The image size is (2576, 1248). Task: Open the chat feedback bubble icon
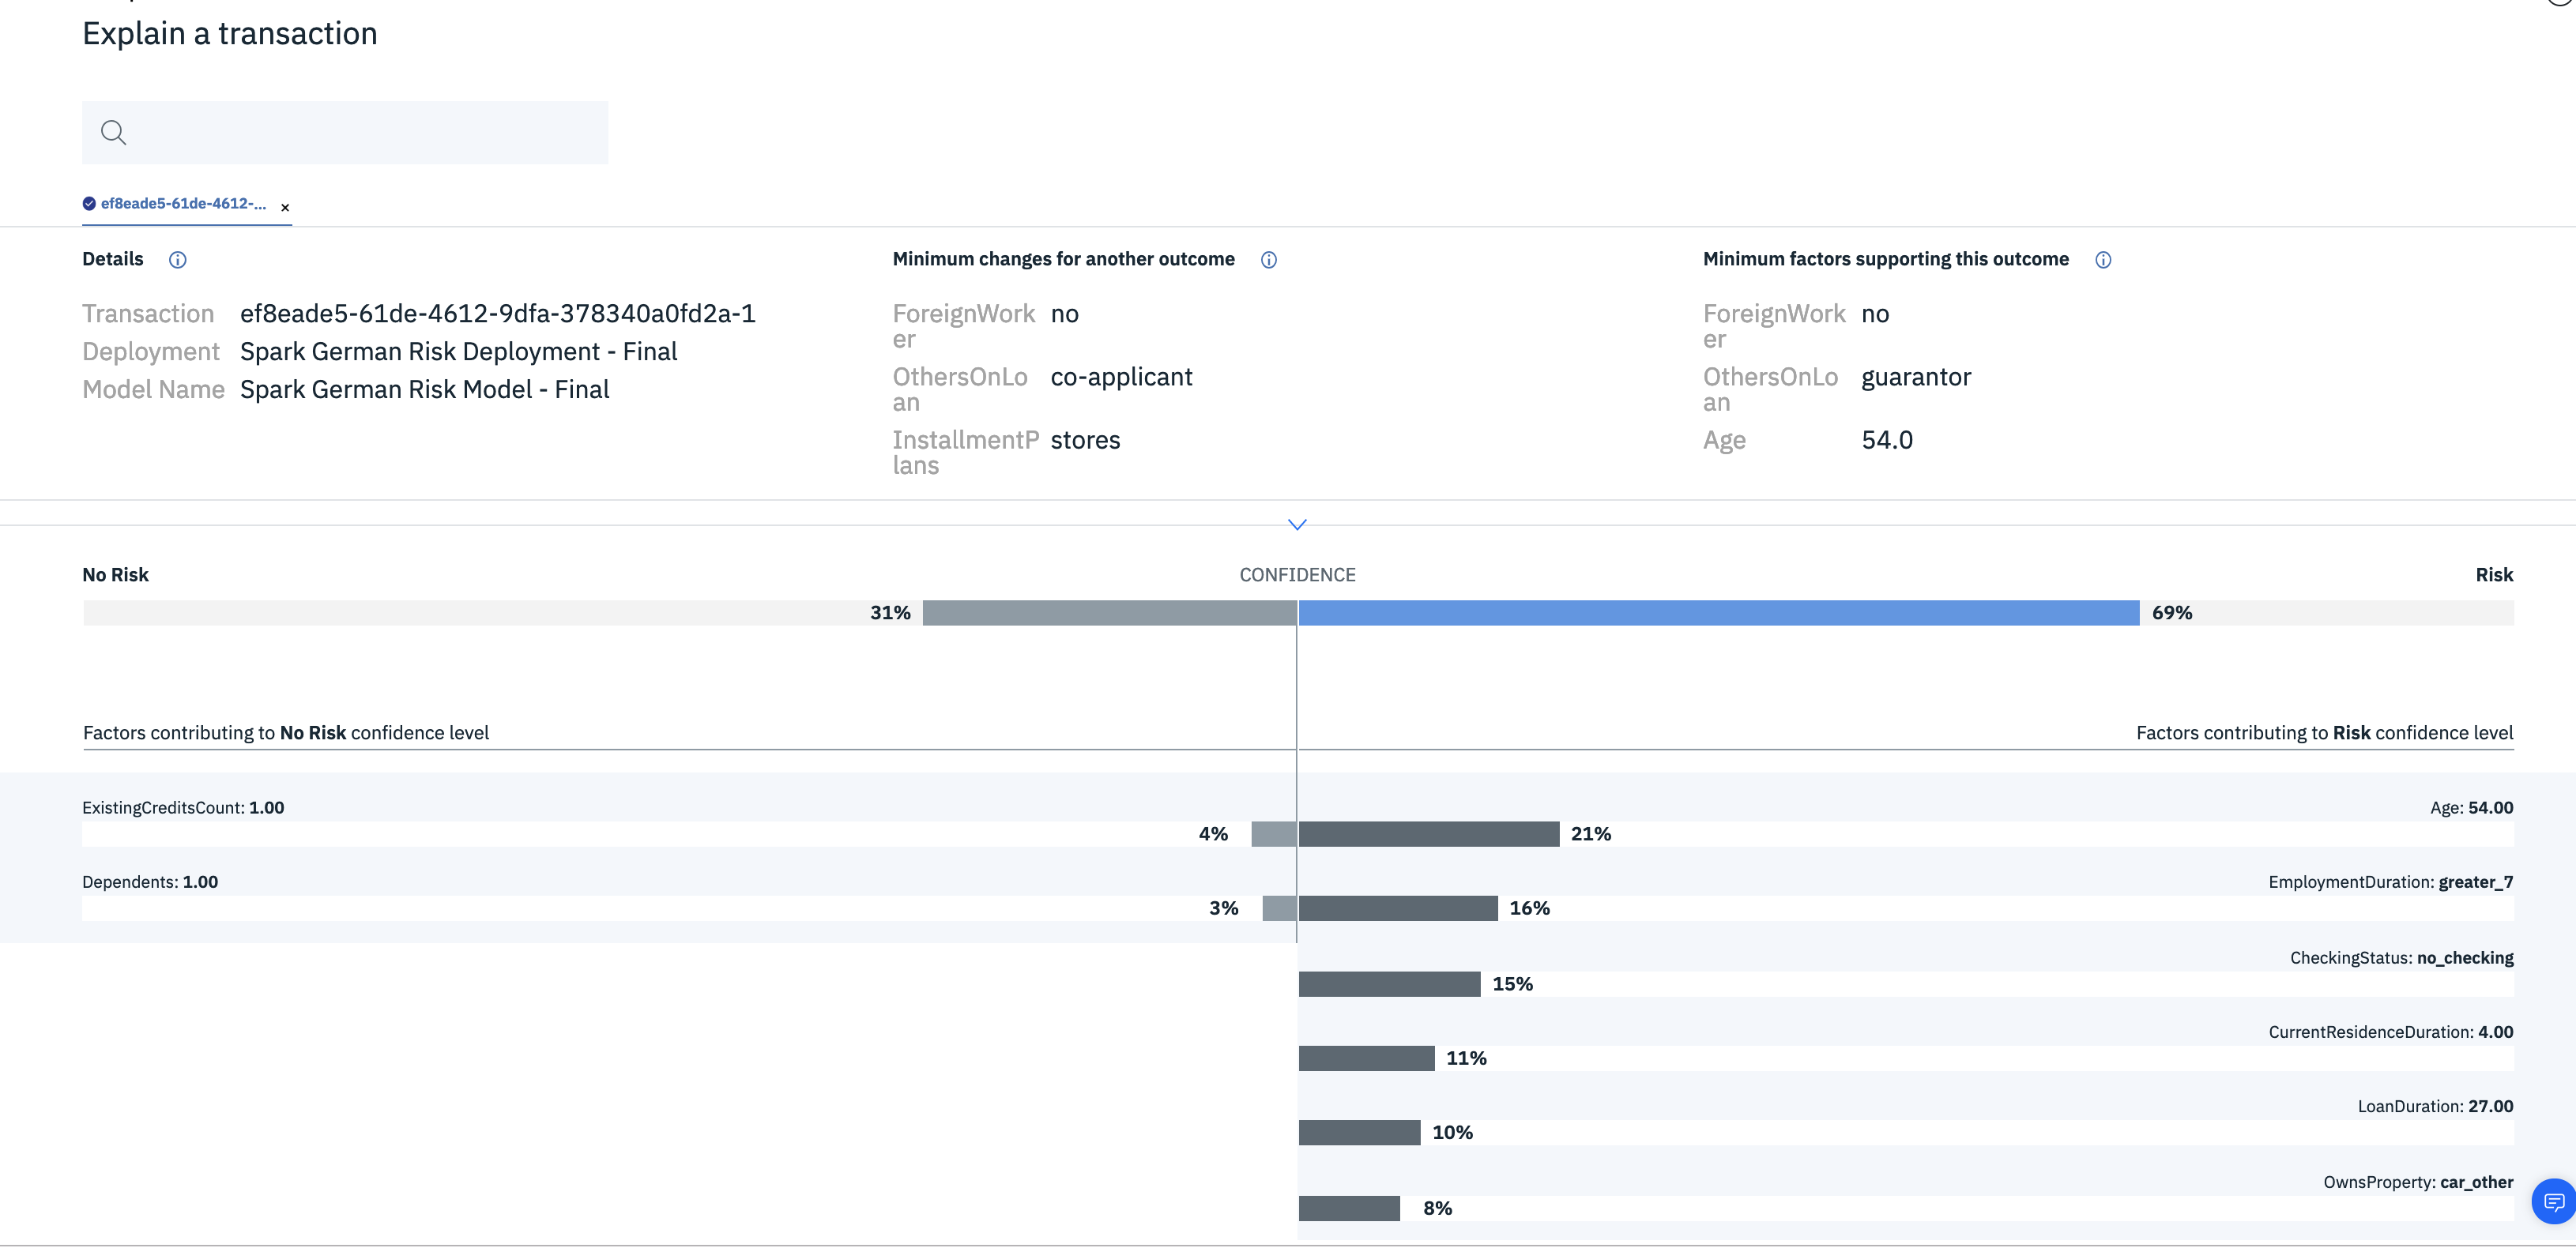(2553, 1201)
